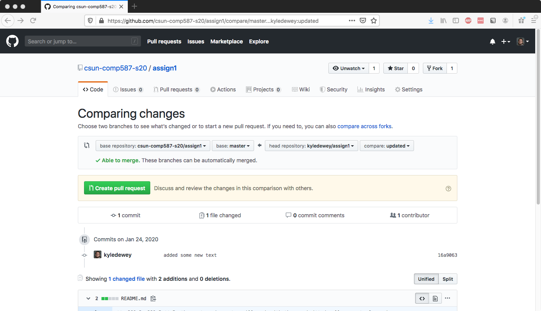Star the assign1 repository

(396, 68)
